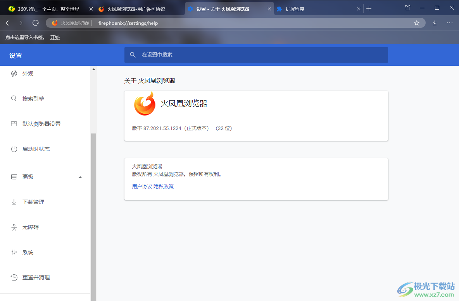This screenshot has width=459, height=301.
Task: Click the large 火凤凰浏览器 logo
Action: pos(145,103)
